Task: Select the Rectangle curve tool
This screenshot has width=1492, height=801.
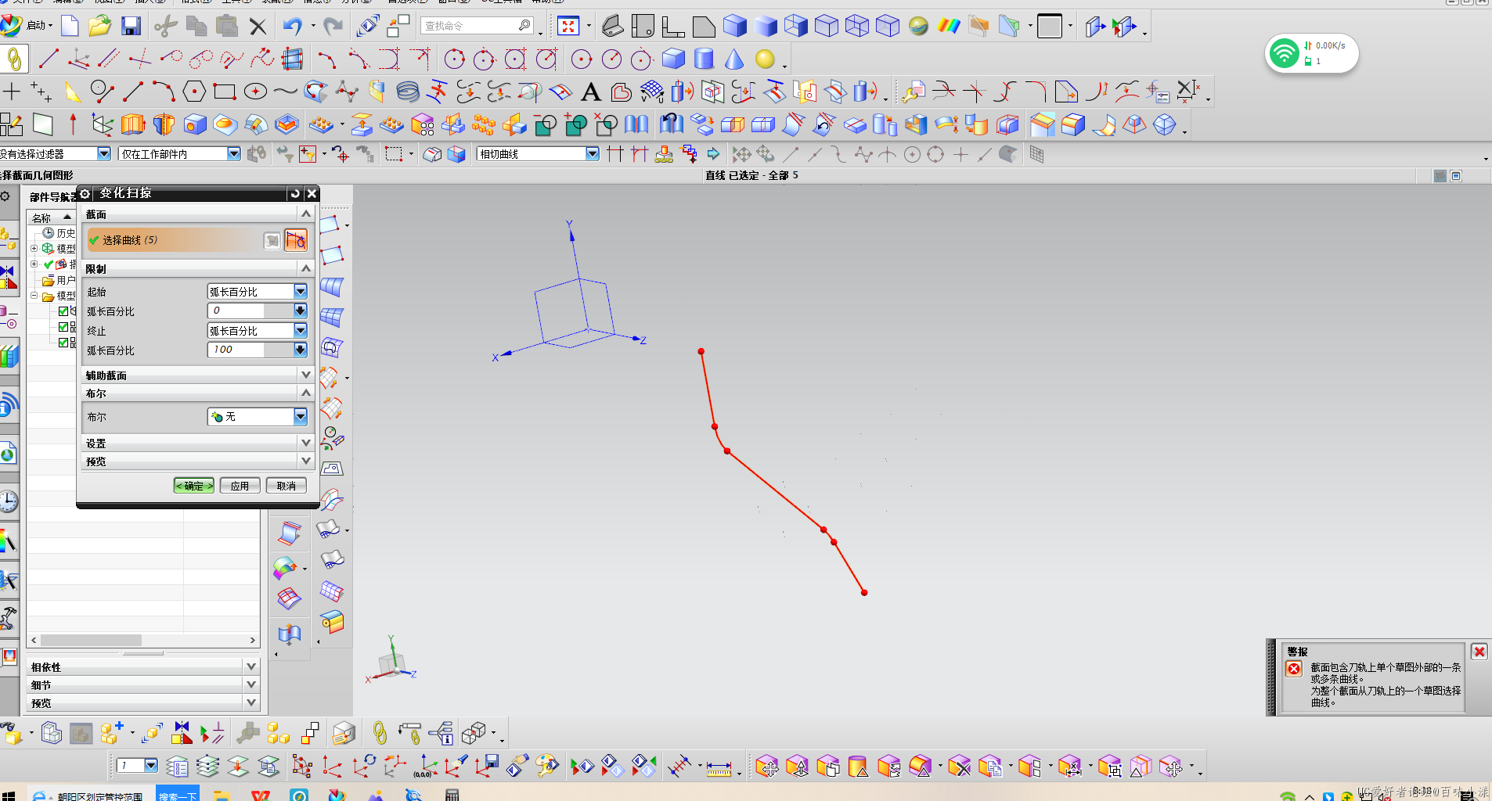Action: coord(225,92)
